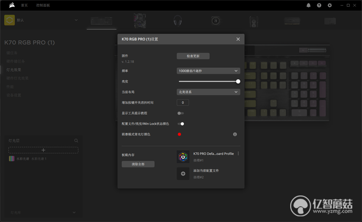Screen dimensions: 362x222
Task: Search lighting layers with magnifier icon
Action: 76,141
